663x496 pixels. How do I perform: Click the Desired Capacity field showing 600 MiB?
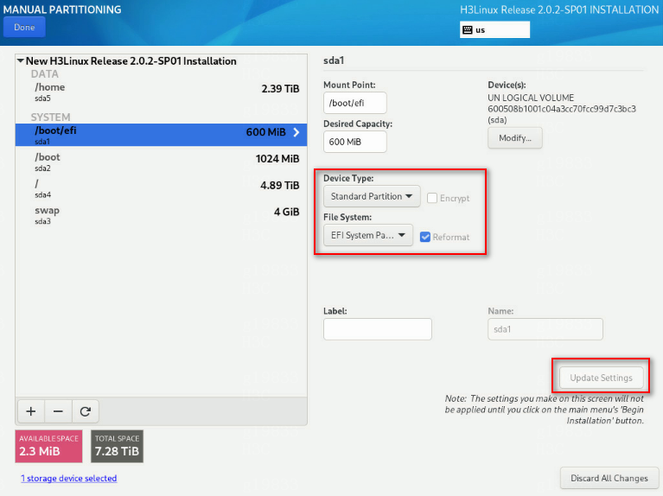point(354,142)
